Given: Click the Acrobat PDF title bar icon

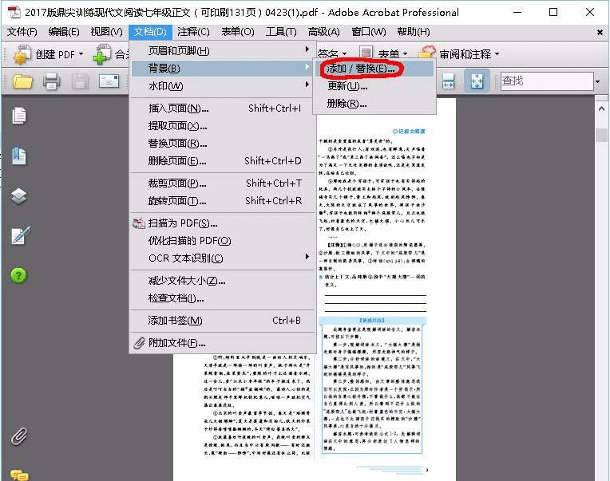Looking at the screenshot, I should coord(14,13).
